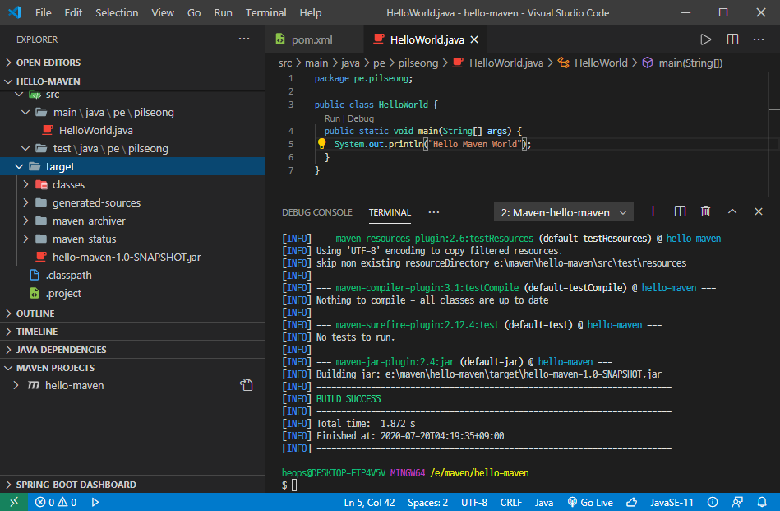780x511 pixels.
Task: Click status bar debug start icon
Action: [x=95, y=502]
